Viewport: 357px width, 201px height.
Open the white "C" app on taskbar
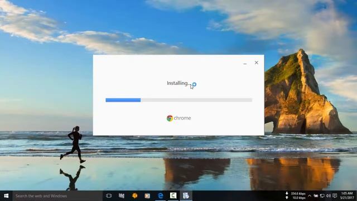pyautogui.click(x=173, y=195)
